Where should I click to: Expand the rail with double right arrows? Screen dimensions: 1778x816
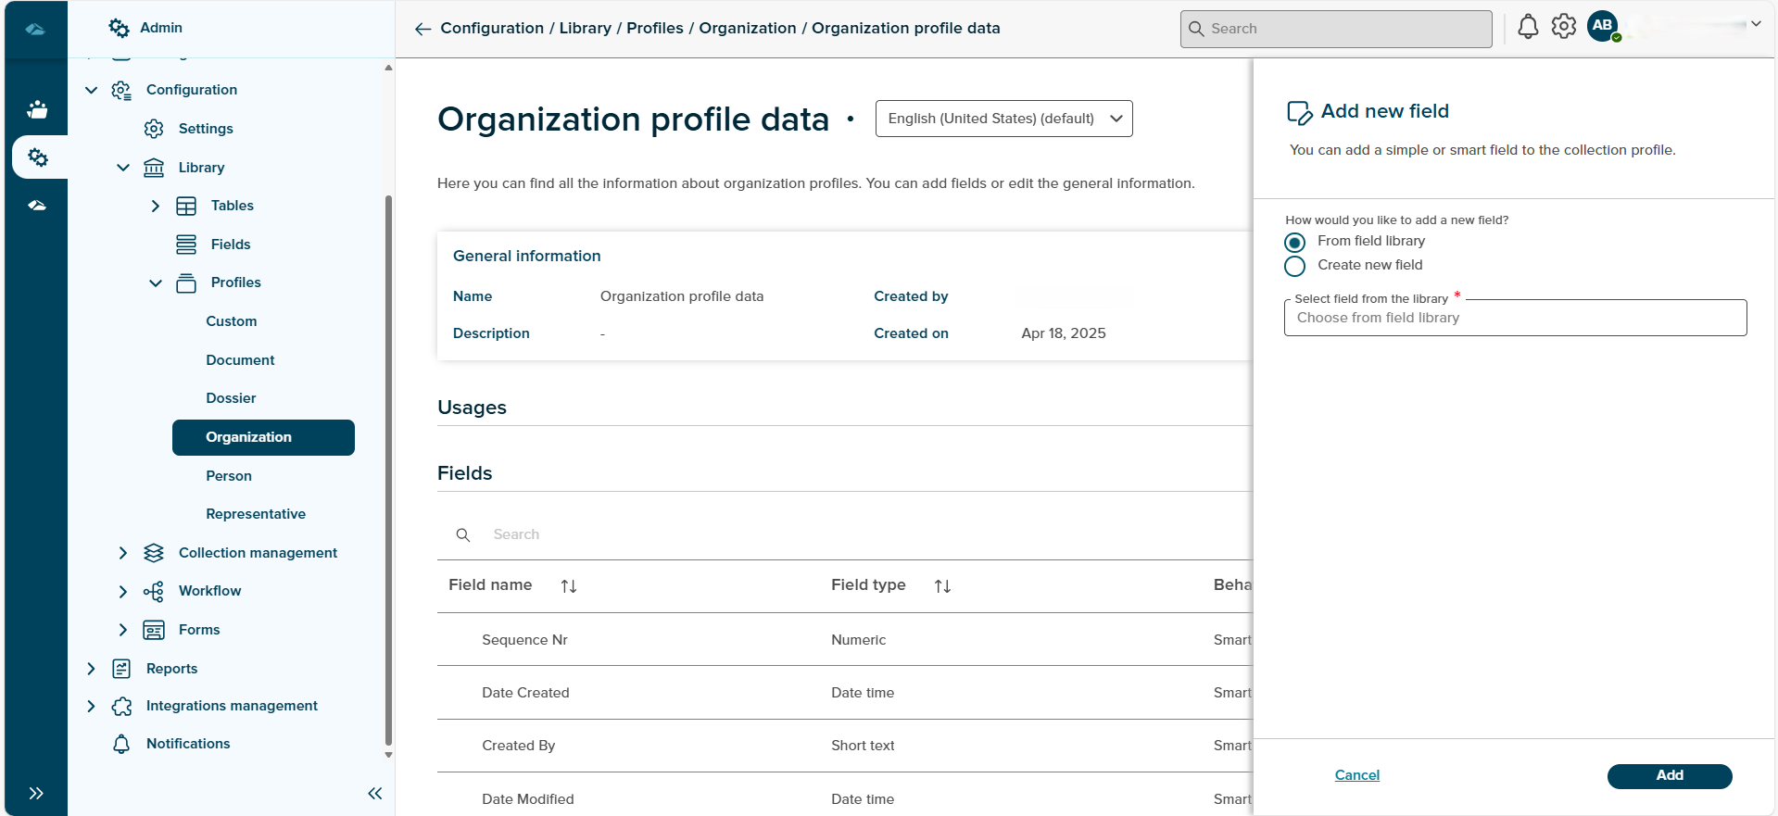(x=36, y=793)
